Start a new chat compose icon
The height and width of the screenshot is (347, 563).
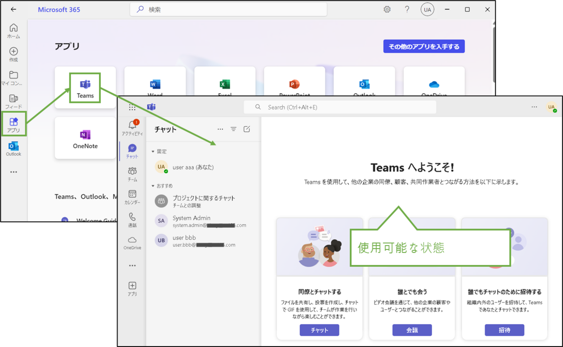pyautogui.click(x=247, y=129)
